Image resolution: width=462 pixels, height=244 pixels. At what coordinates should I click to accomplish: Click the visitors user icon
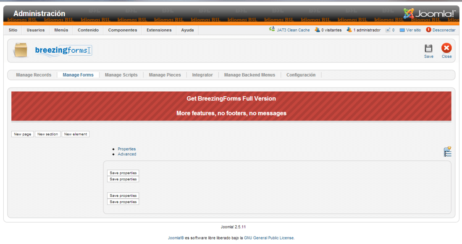click(x=318, y=30)
